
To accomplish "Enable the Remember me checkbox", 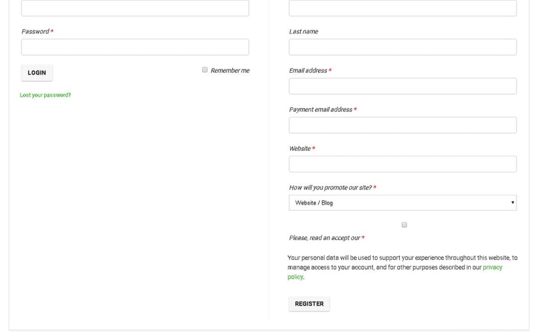I will coord(205,70).
